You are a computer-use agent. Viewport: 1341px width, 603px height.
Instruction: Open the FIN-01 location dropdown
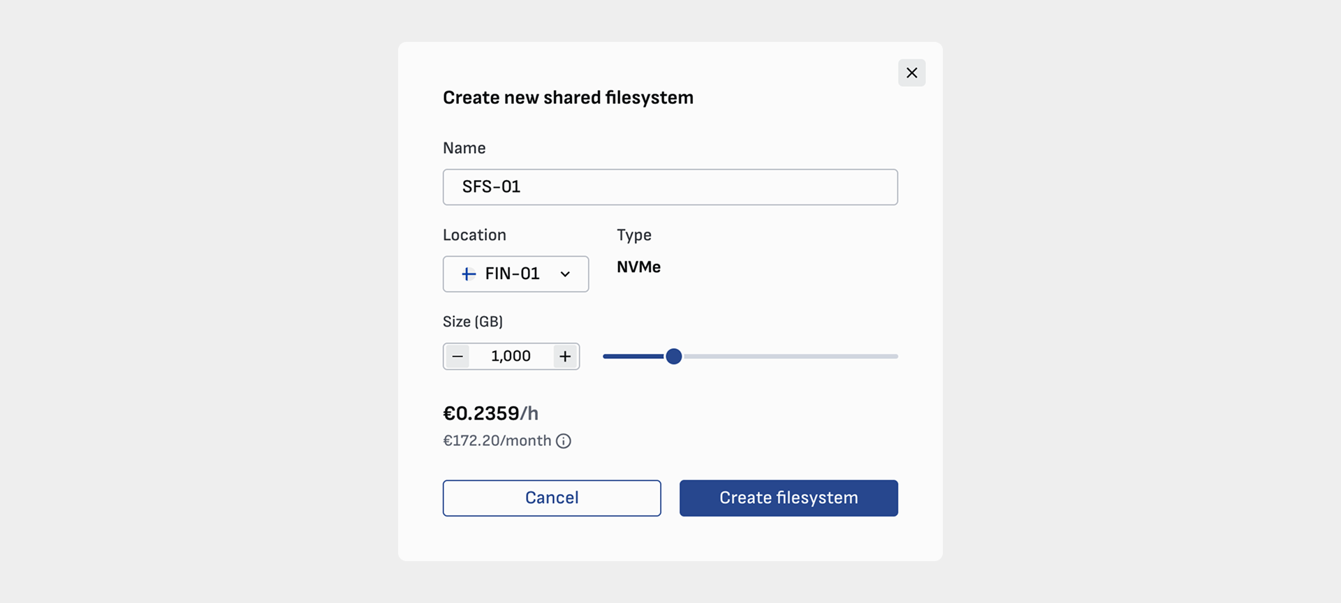click(x=515, y=274)
